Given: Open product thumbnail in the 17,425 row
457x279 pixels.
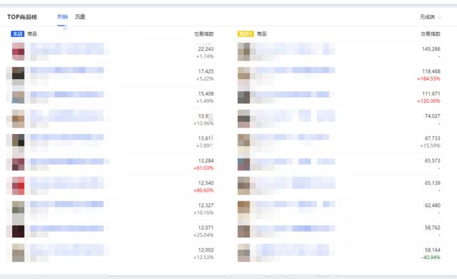Looking at the screenshot, I should coord(18,74).
